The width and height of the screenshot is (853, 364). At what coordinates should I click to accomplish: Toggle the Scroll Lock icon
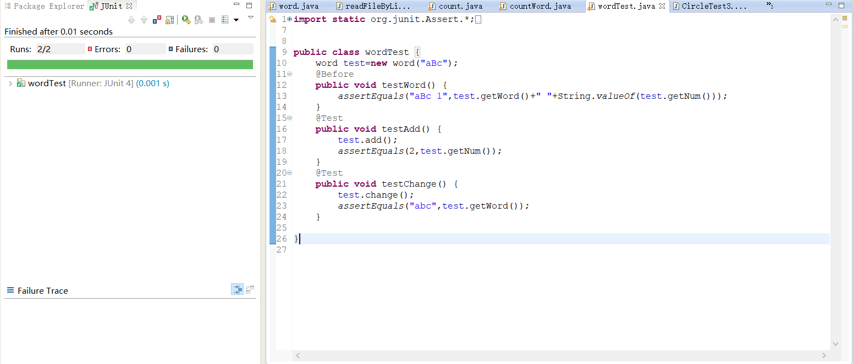click(169, 20)
